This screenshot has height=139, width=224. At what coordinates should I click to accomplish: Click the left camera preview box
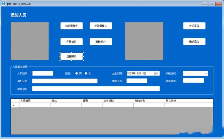(x=30, y=41)
